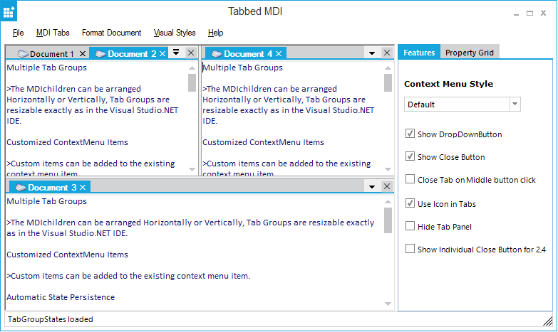The height and width of the screenshot is (332, 558).
Task: Click the Tabbed MDI app icon in title bar
Action: (9, 12)
